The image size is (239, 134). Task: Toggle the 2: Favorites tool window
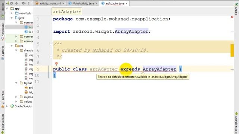[3, 99]
